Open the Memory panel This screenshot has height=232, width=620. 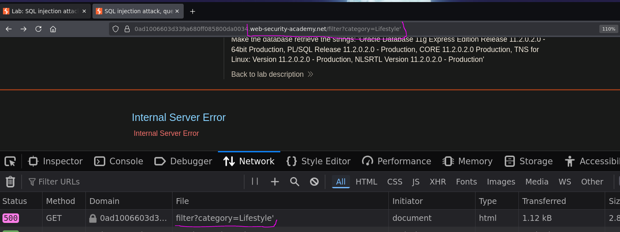[467, 161]
